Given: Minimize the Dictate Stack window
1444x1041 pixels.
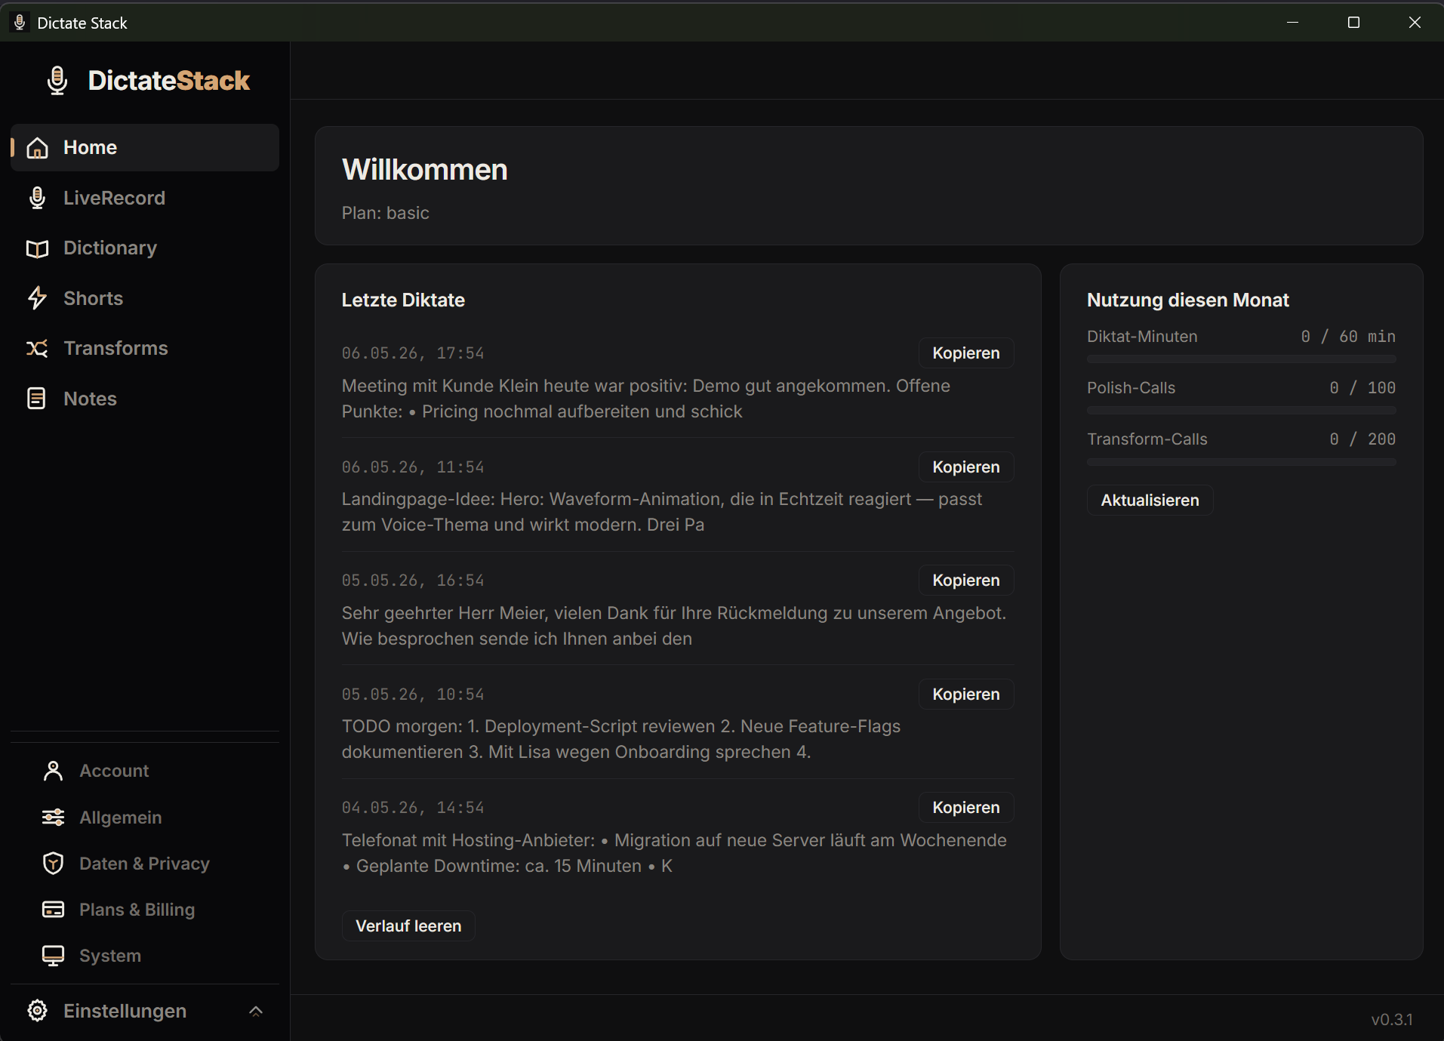Looking at the screenshot, I should [1292, 23].
